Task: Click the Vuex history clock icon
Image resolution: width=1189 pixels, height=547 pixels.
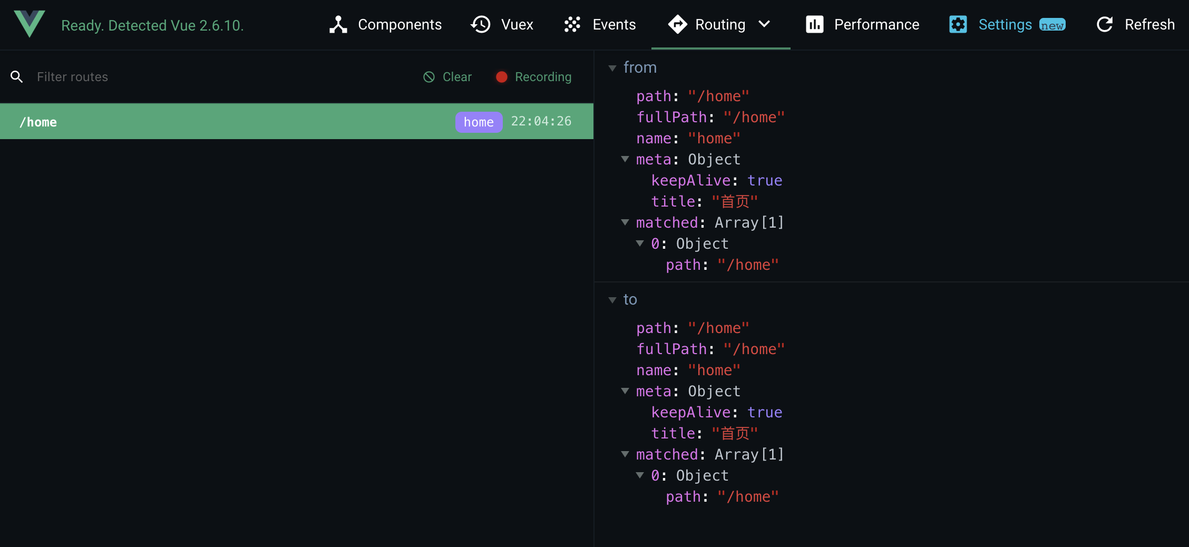Action: click(x=481, y=25)
